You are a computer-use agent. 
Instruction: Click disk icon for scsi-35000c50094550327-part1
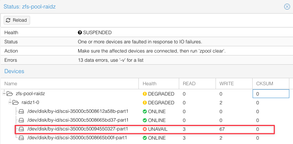click(x=21, y=129)
